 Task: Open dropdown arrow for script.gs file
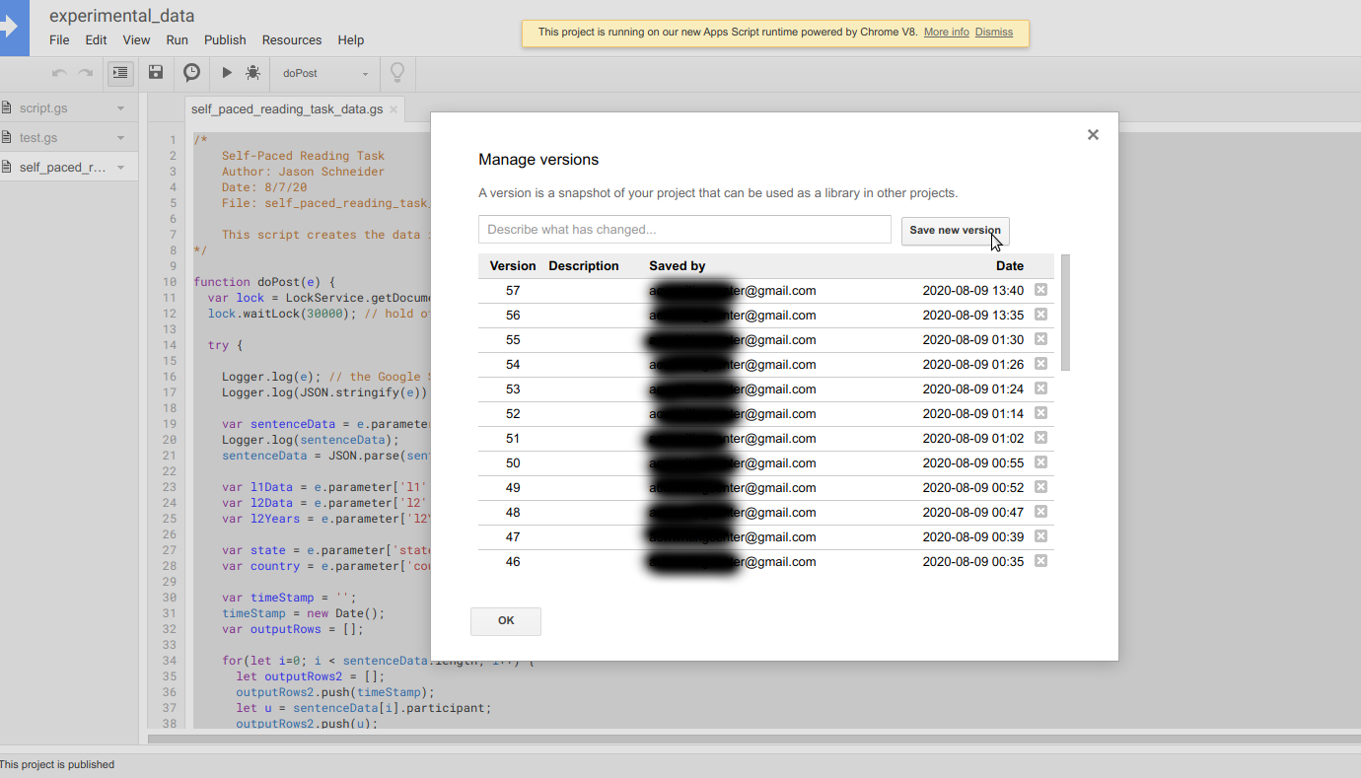click(120, 108)
